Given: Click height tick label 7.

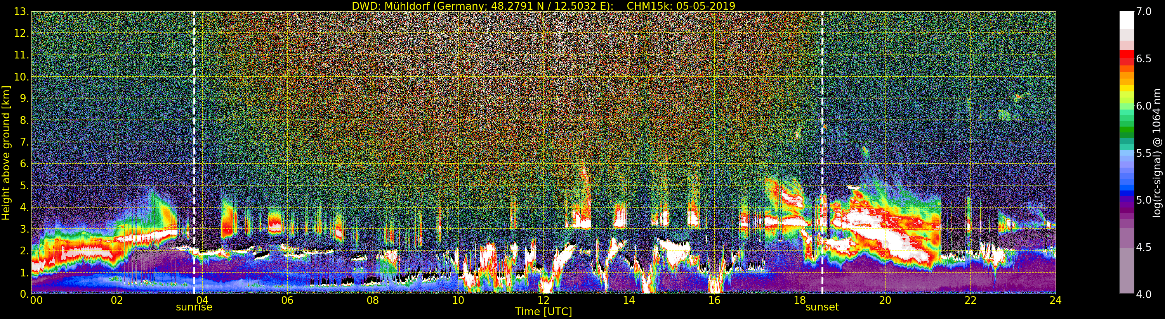Looking at the screenshot, I should 24,142.
